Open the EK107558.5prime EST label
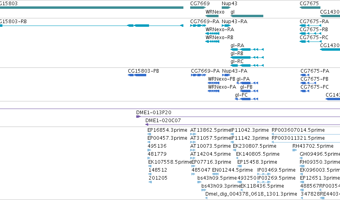 coord(170,162)
